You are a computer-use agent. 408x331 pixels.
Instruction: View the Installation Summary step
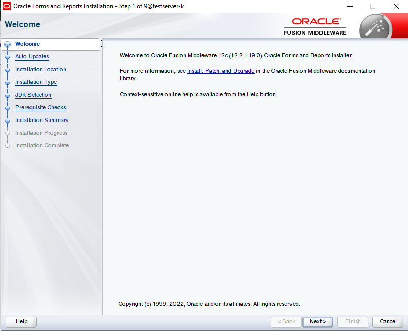[42, 120]
